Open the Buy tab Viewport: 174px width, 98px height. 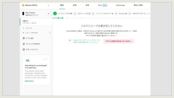click(102, 5)
